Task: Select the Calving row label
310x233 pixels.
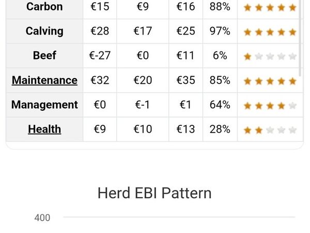Action: [x=44, y=31]
